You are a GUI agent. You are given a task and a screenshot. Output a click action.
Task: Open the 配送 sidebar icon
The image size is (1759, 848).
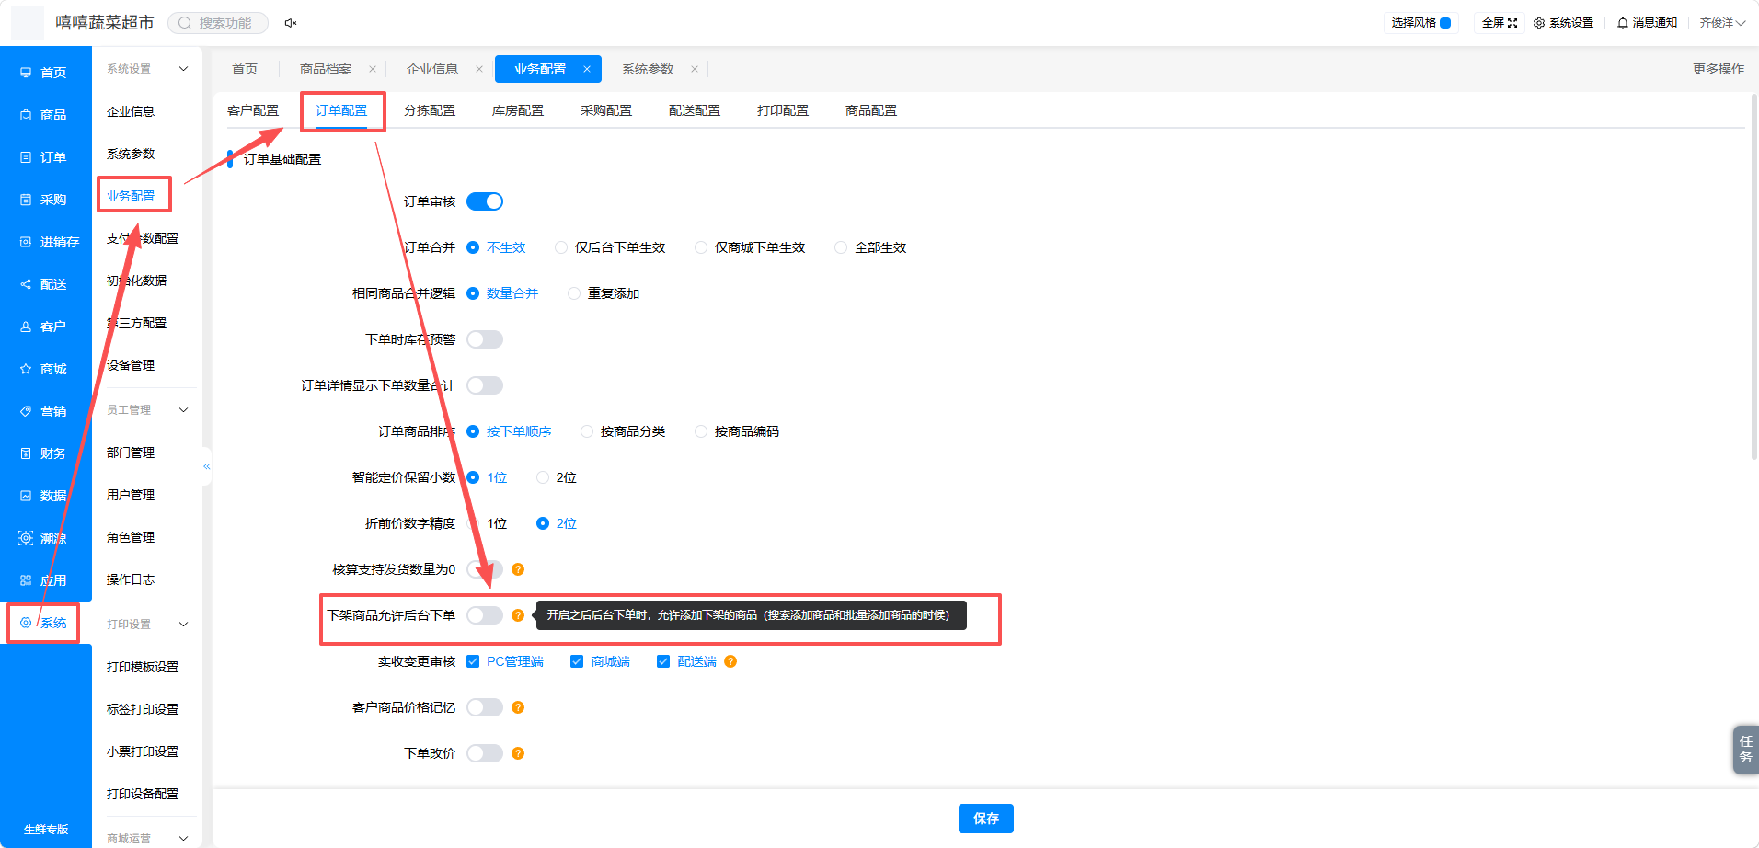(26, 284)
